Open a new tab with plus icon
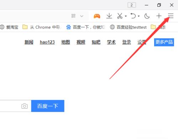This screenshot has width=178, height=139. coord(159,16)
